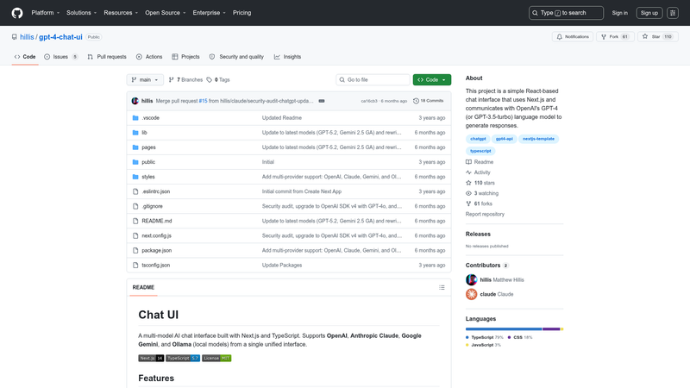Click the forks icon beside 61 forks
Viewport: 690px width, 388px height.
(468, 203)
